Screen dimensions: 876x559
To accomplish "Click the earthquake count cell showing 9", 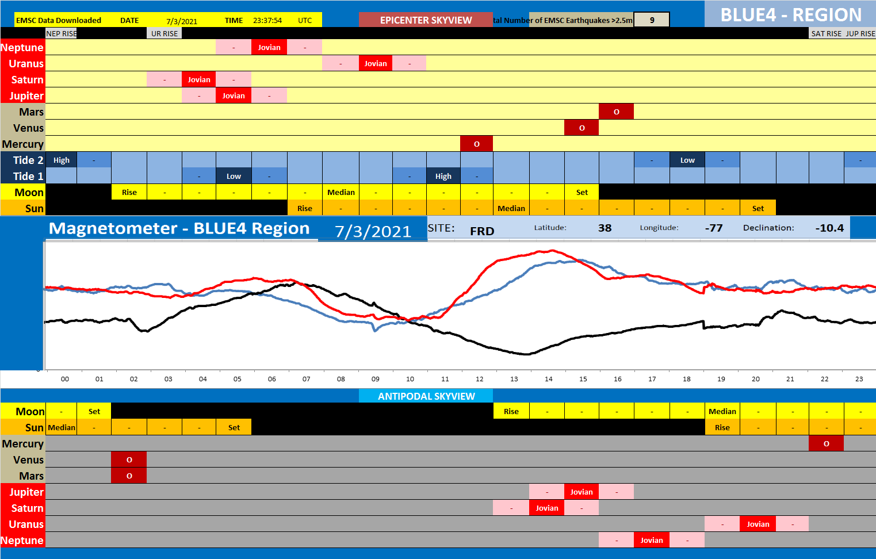I will [x=652, y=20].
